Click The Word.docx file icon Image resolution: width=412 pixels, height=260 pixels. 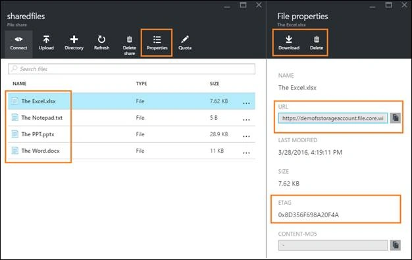tap(15, 151)
